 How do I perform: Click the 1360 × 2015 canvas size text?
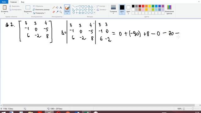pos(56,109)
